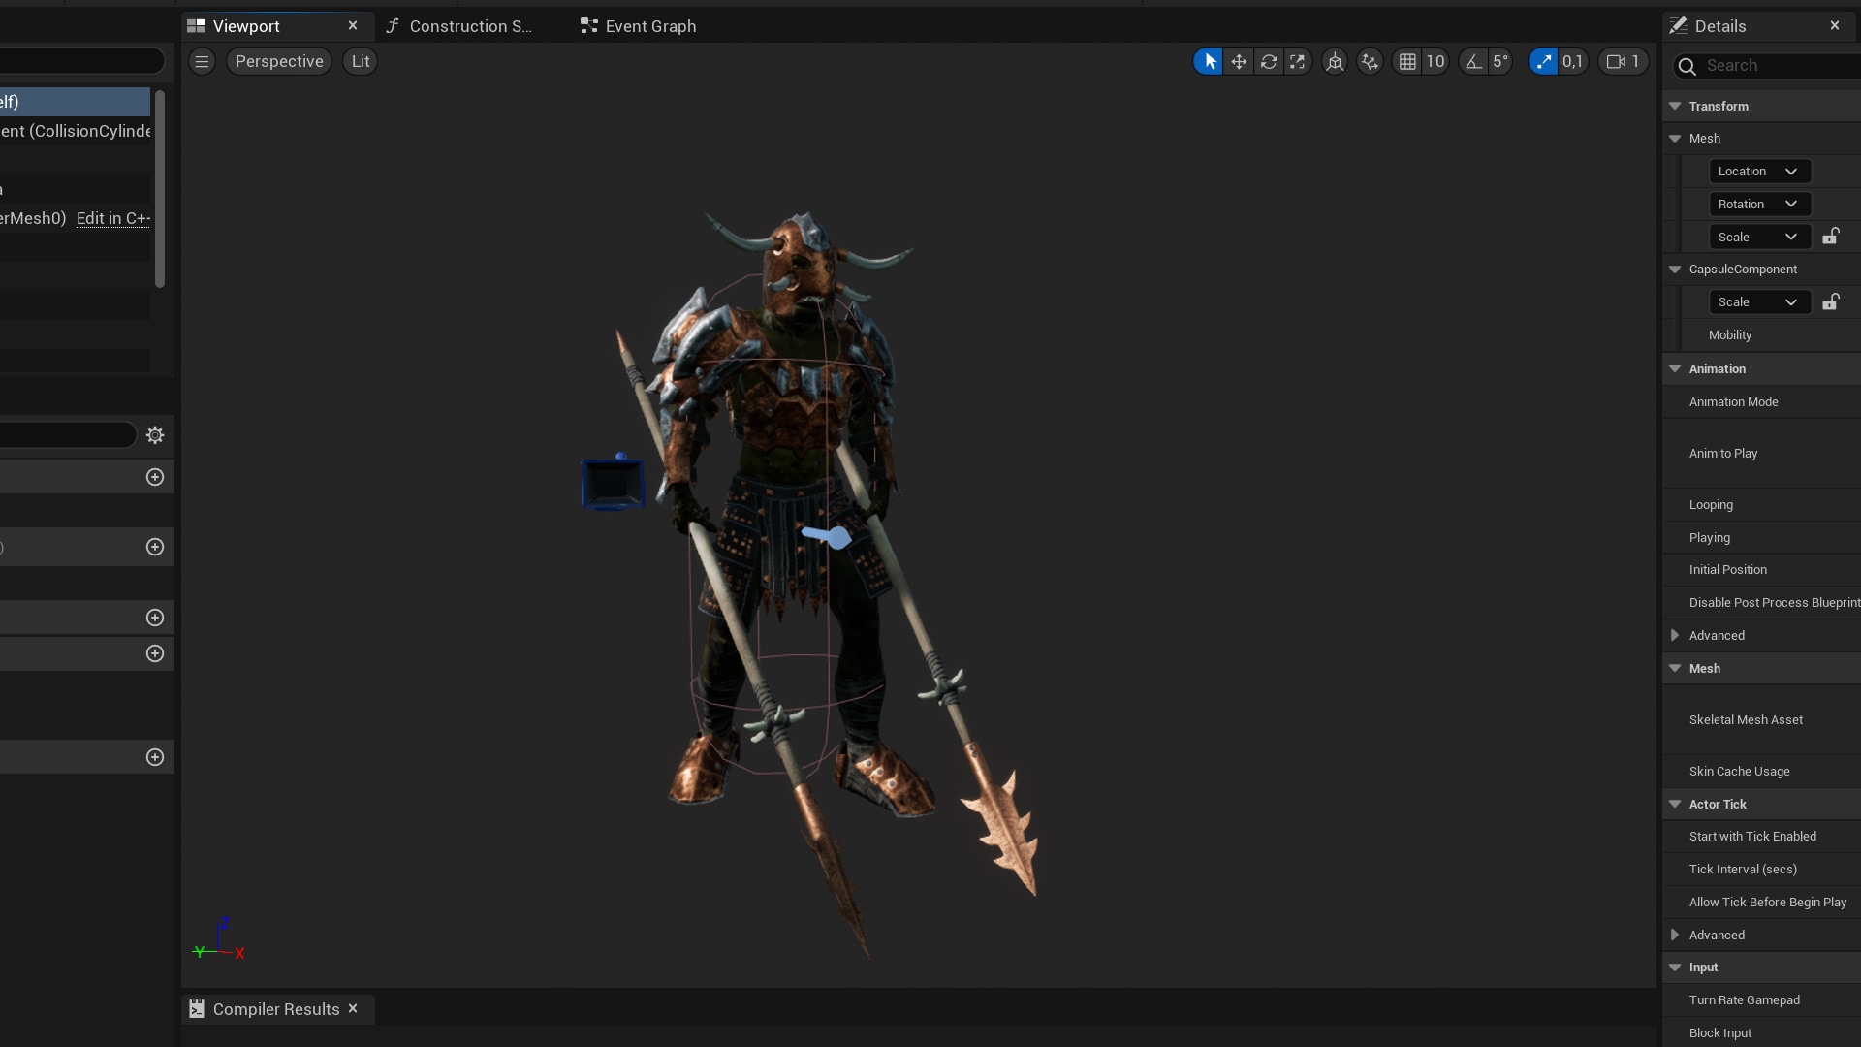Open the Location type dropdown
Image resolution: width=1861 pixels, height=1047 pixels.
pos(1759,172)
